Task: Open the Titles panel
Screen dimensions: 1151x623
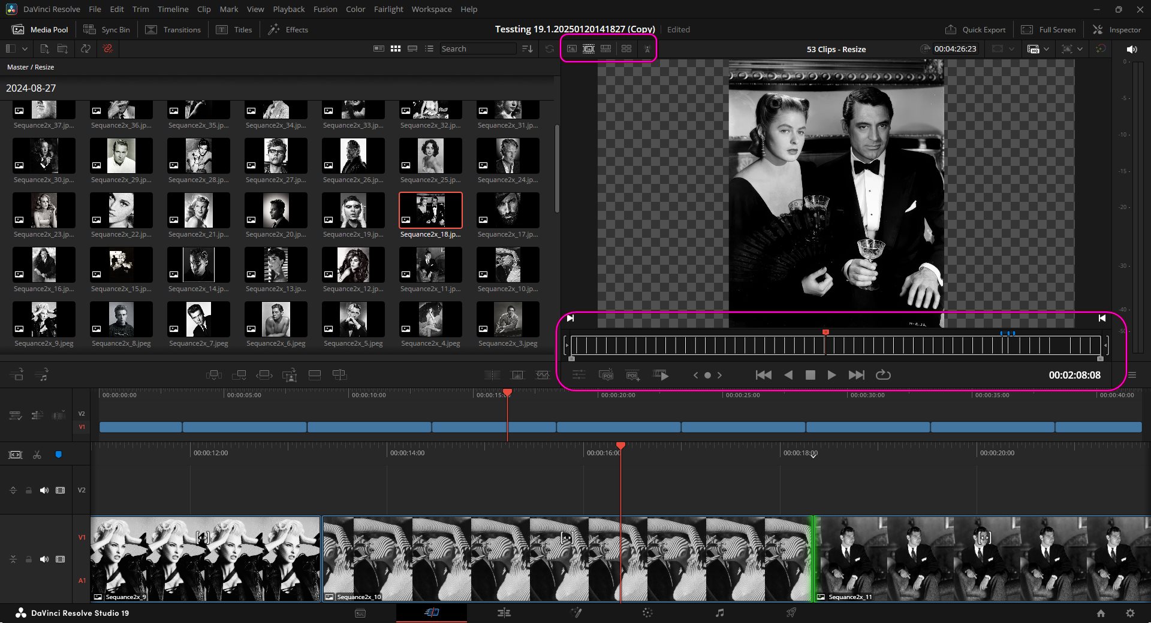Action: pos(234,29)
